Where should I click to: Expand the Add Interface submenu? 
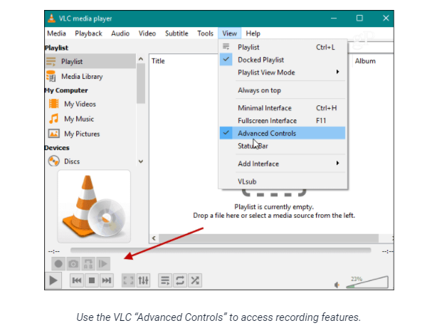point(283,164)
